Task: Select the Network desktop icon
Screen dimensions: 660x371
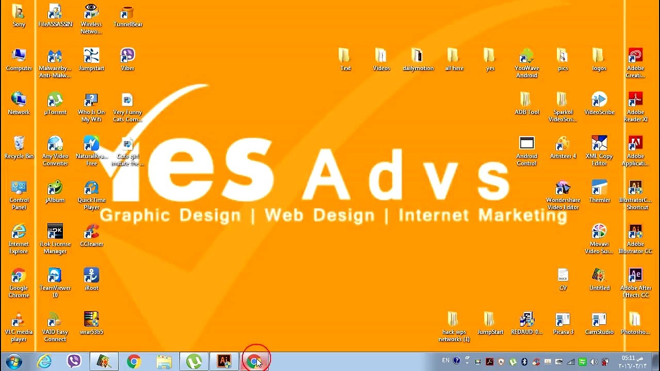Action: 19,104
